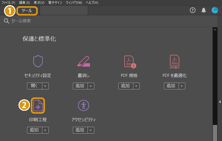This screenshot has height=141, width=222.
Task: Click the vertical scrollbar thumb
Action: coord(215,133)
